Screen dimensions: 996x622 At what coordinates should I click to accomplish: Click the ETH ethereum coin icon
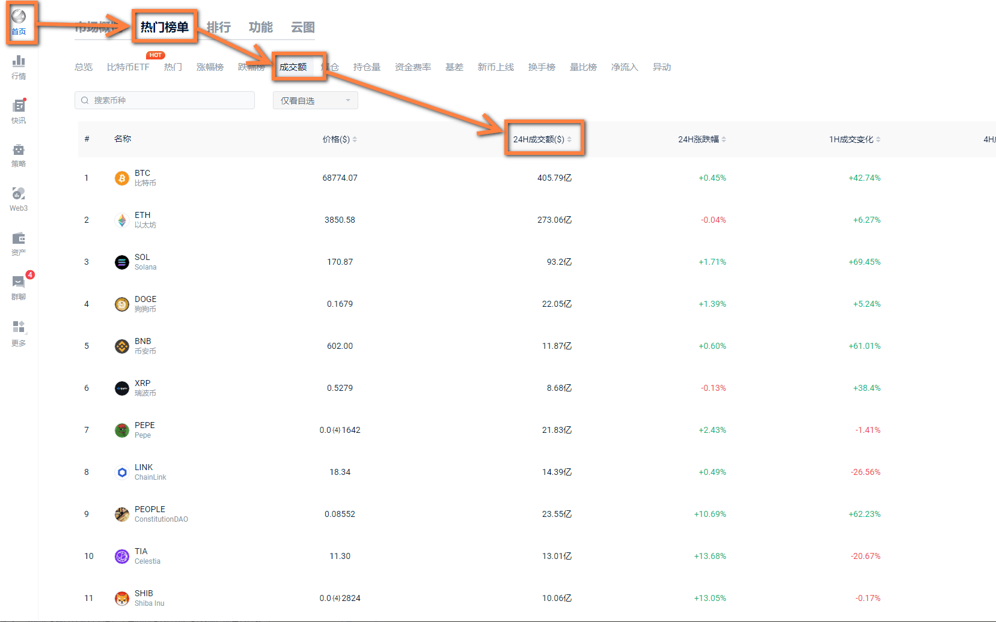click(122, 220)
